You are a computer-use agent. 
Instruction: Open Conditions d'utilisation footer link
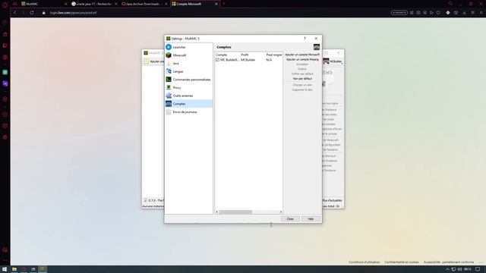tap(364, 262)
